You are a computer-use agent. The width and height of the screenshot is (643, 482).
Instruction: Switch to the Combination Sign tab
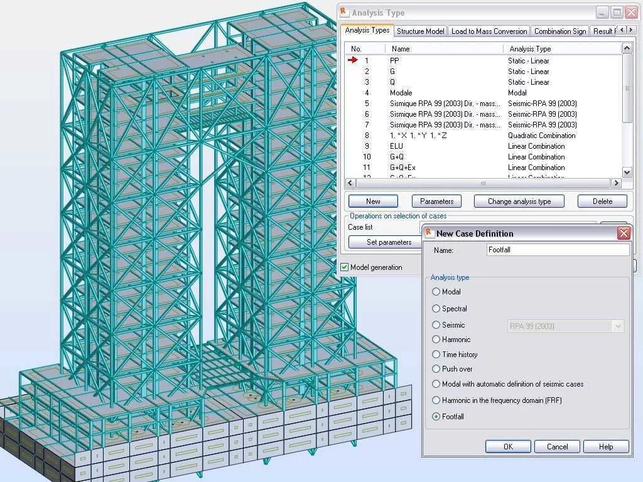pos(560,31)
